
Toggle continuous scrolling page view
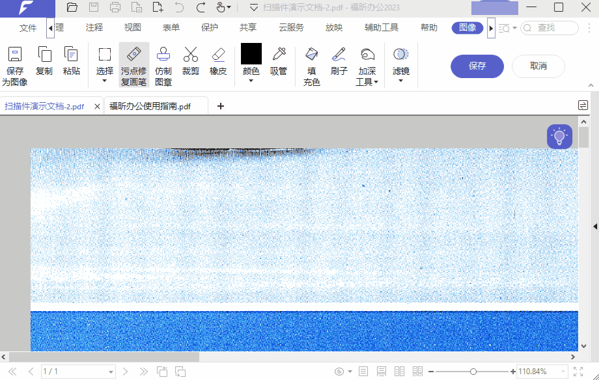[x=382, y=372]
